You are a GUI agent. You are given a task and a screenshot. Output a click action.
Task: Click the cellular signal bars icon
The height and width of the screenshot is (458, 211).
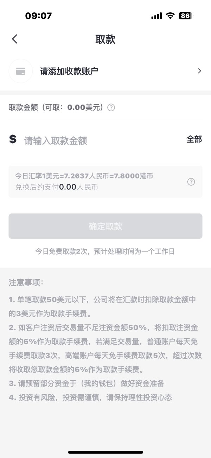pyautogui.click(x=156, y=16)
